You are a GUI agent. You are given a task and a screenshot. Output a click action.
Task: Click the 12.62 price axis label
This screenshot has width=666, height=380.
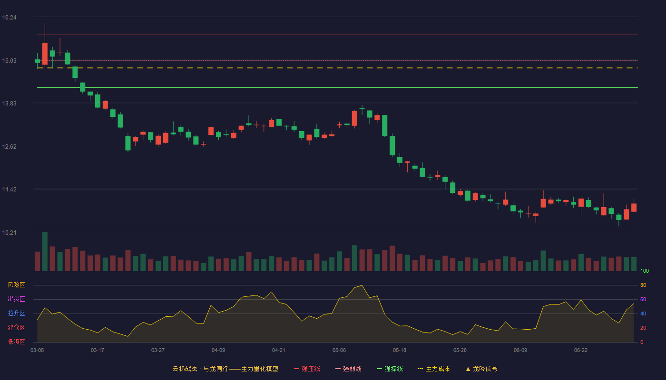click(x=9, y=147)
